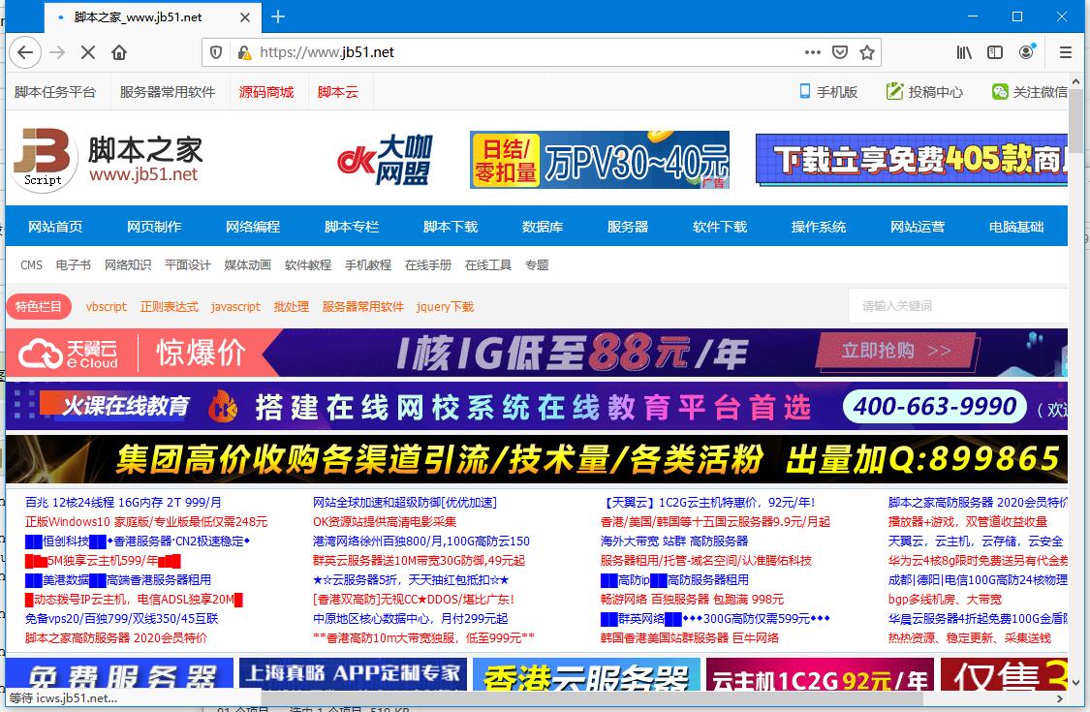The height and width of the screenshot is (712, 1090).
Task: Save page to Pocket
Action: [x=840, y=52]
